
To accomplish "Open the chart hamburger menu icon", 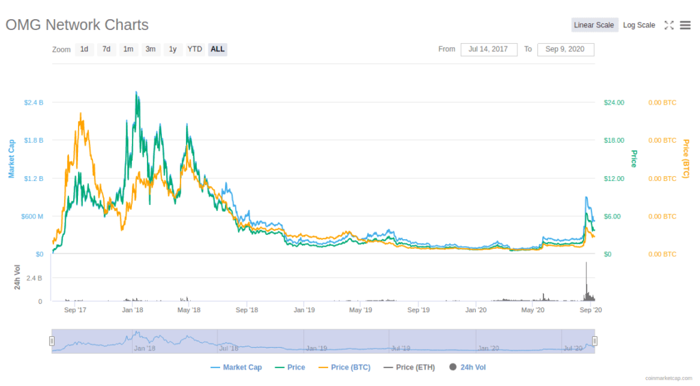I will 685,25.
